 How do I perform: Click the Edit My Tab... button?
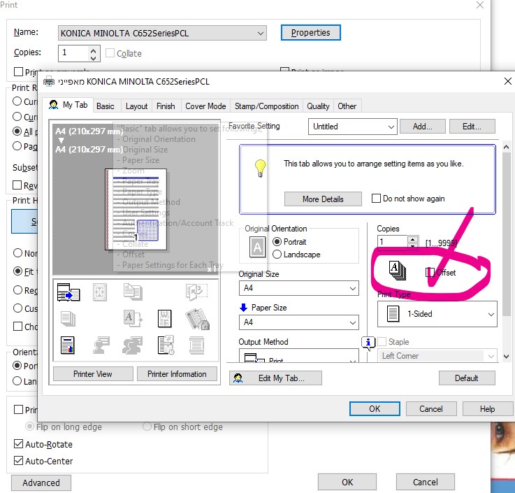[x=275, y=378]
